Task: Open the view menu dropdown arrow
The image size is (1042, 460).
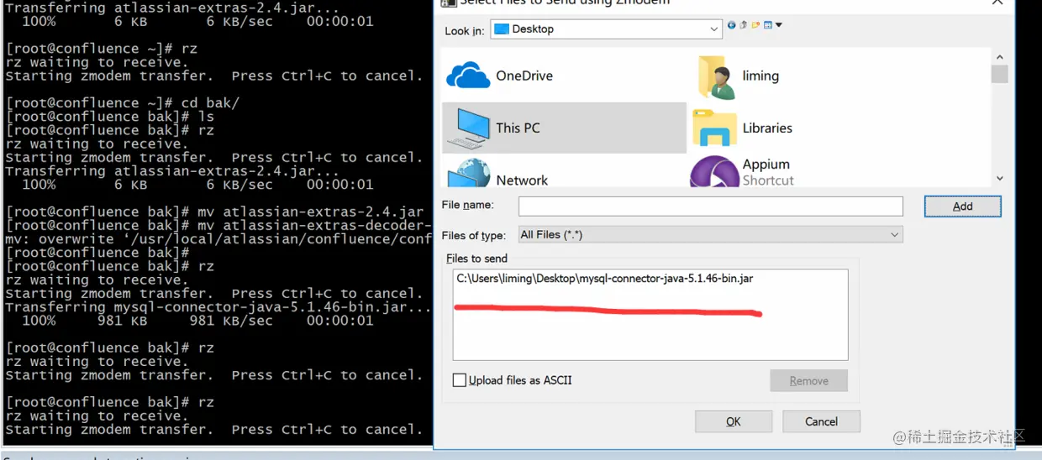Action: tap(779, 25)
